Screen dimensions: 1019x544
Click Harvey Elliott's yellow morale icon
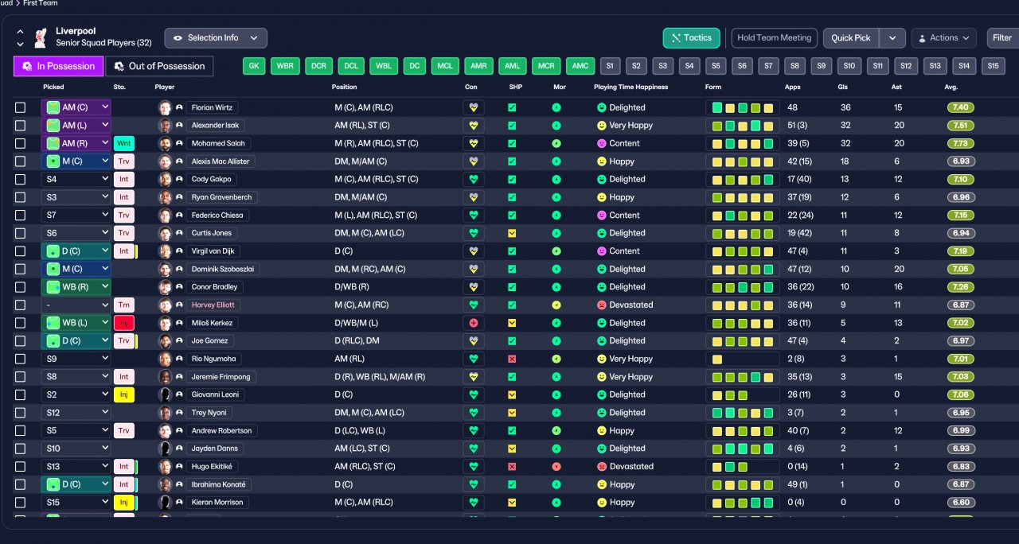[556, 305]
